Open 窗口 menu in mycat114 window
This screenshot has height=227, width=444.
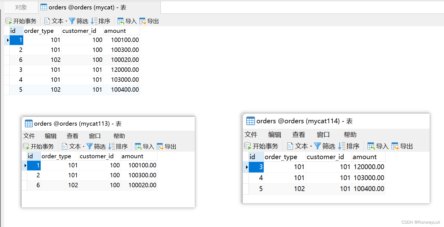pos(323,134)
